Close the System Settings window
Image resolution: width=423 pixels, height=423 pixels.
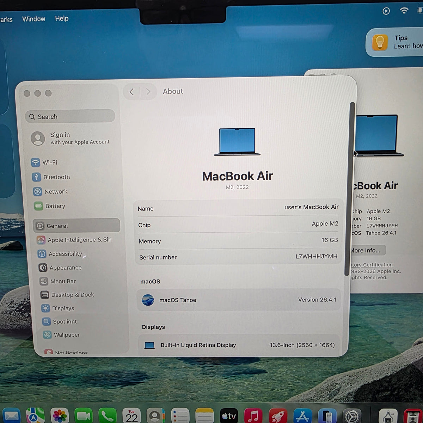(x=27, y=93)
